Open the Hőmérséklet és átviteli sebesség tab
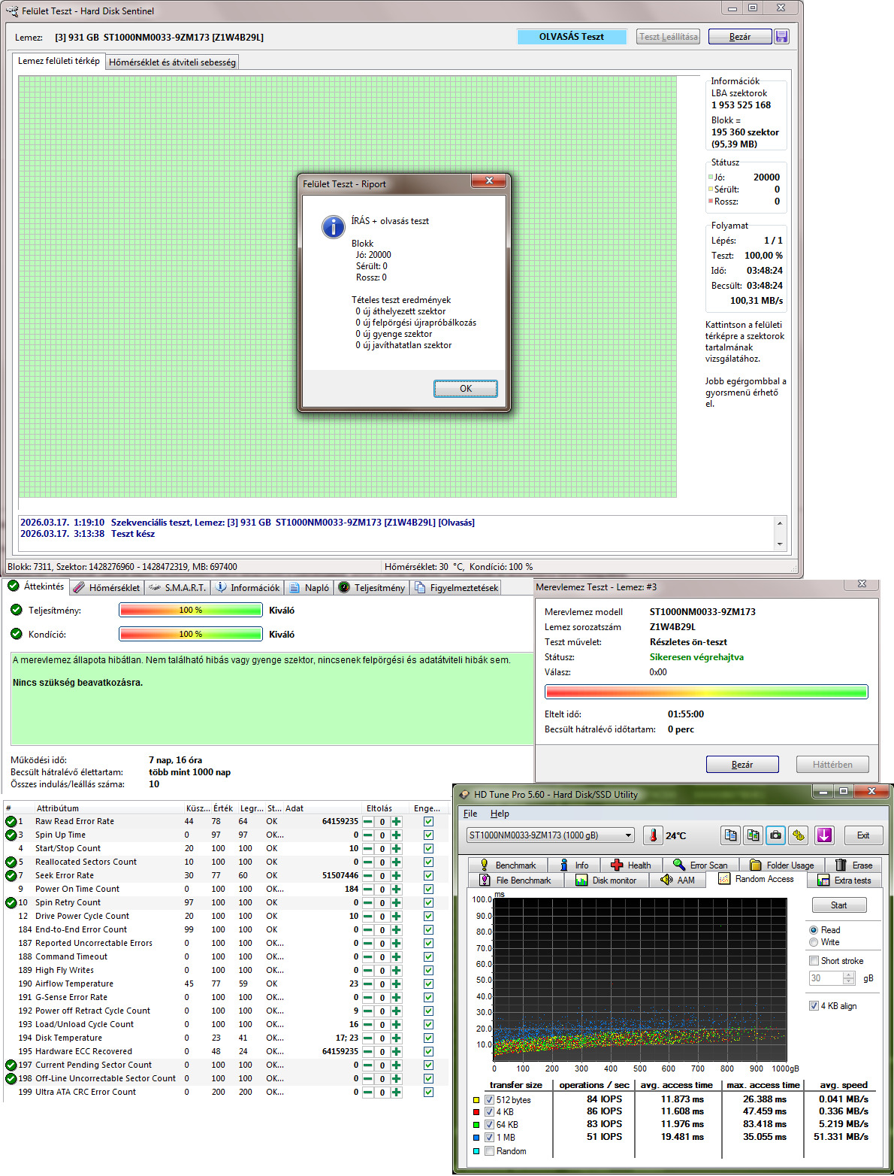This screenshot has height=1176, width=894. 173,62
